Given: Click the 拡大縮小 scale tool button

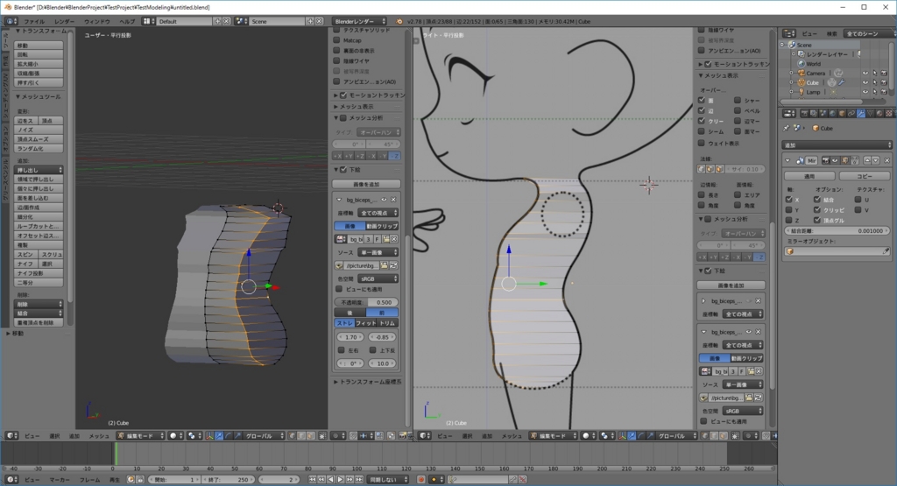Looking at the screenshot, I should (39, 64).
